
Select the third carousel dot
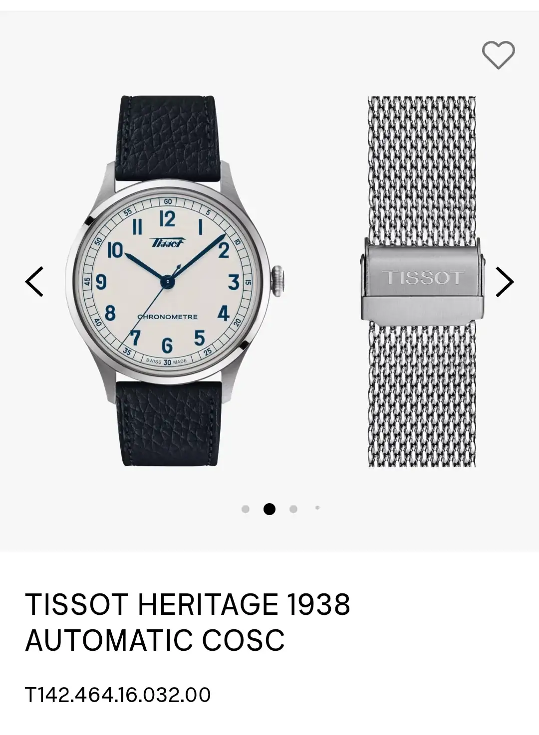tap(293, 509)
